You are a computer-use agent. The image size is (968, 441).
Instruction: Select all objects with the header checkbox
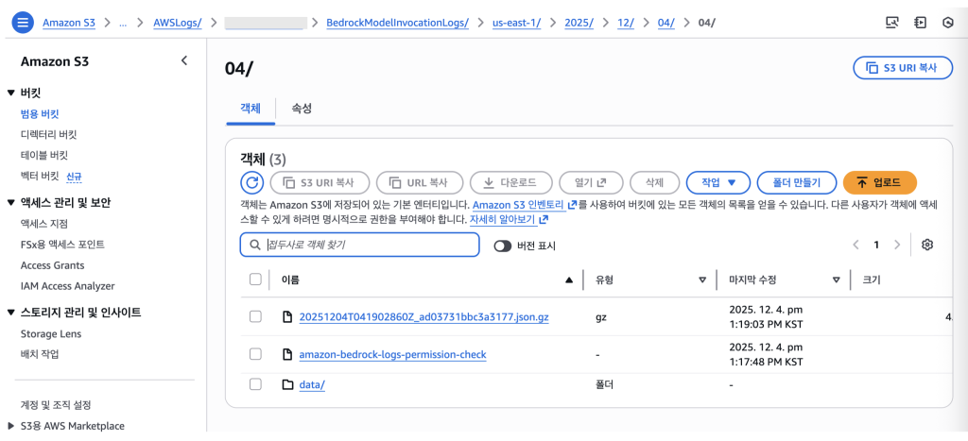click(x=255, y=279)
